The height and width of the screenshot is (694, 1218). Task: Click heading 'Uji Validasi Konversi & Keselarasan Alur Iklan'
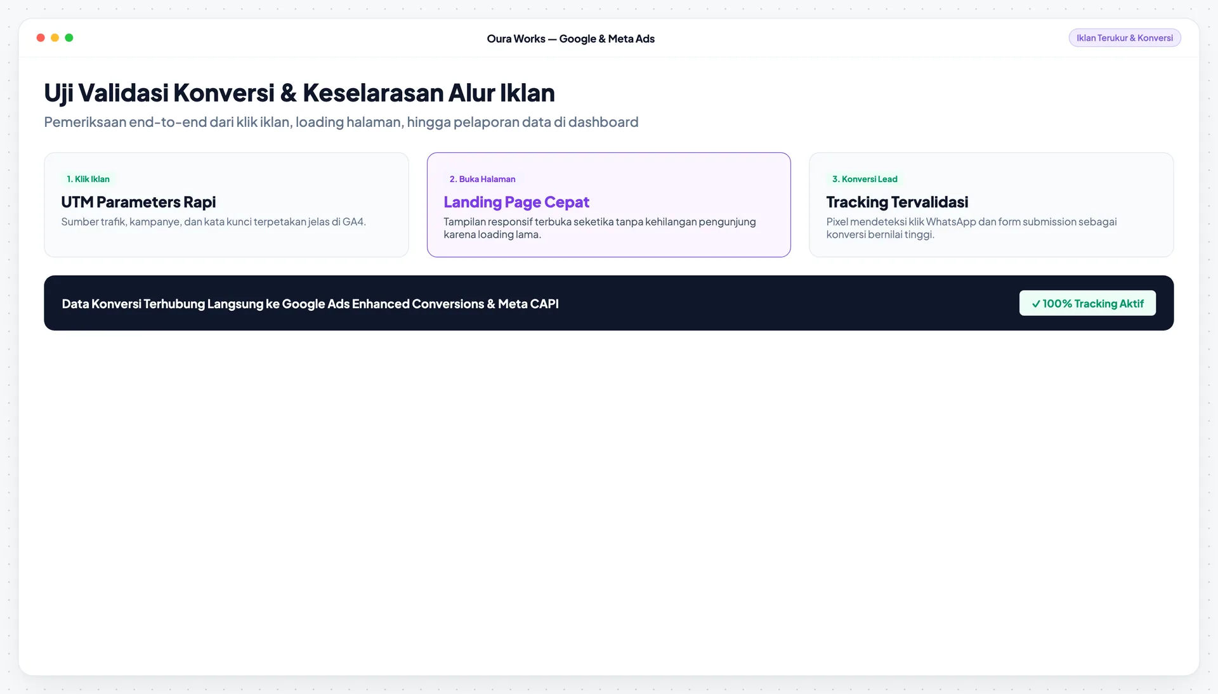[x=299, y=93]
